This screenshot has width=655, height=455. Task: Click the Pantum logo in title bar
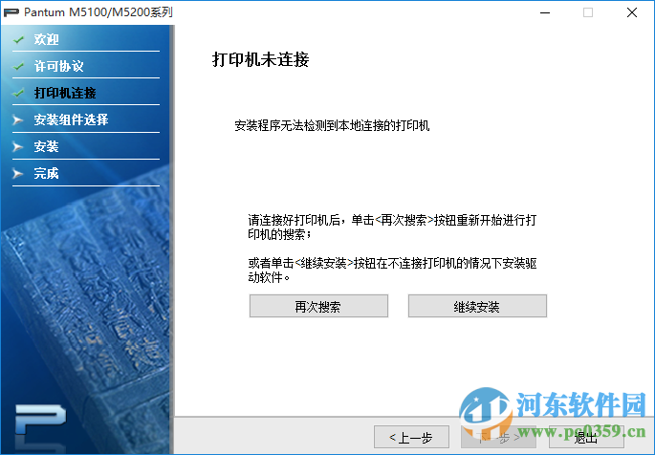[11, 12]
